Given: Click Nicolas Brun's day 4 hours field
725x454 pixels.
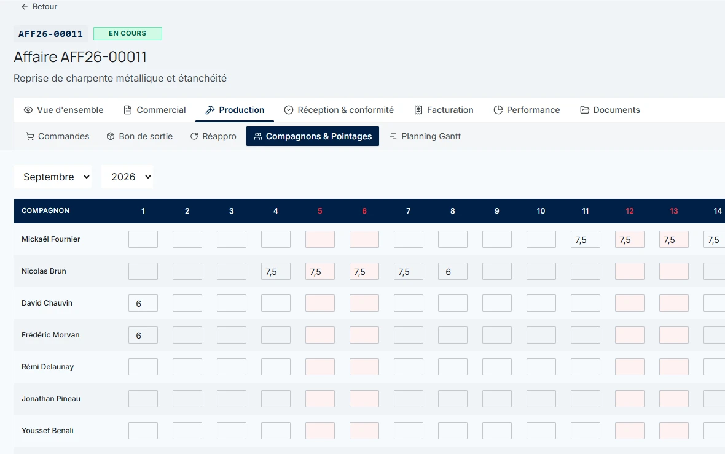Looking at the screenshot, I should coord(276,271).
